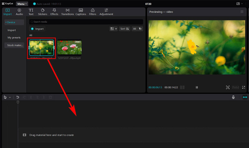Click the Undo arrow
Image resolution: width=249 pixels, height=148 pixels.
(x=18, y=97)
